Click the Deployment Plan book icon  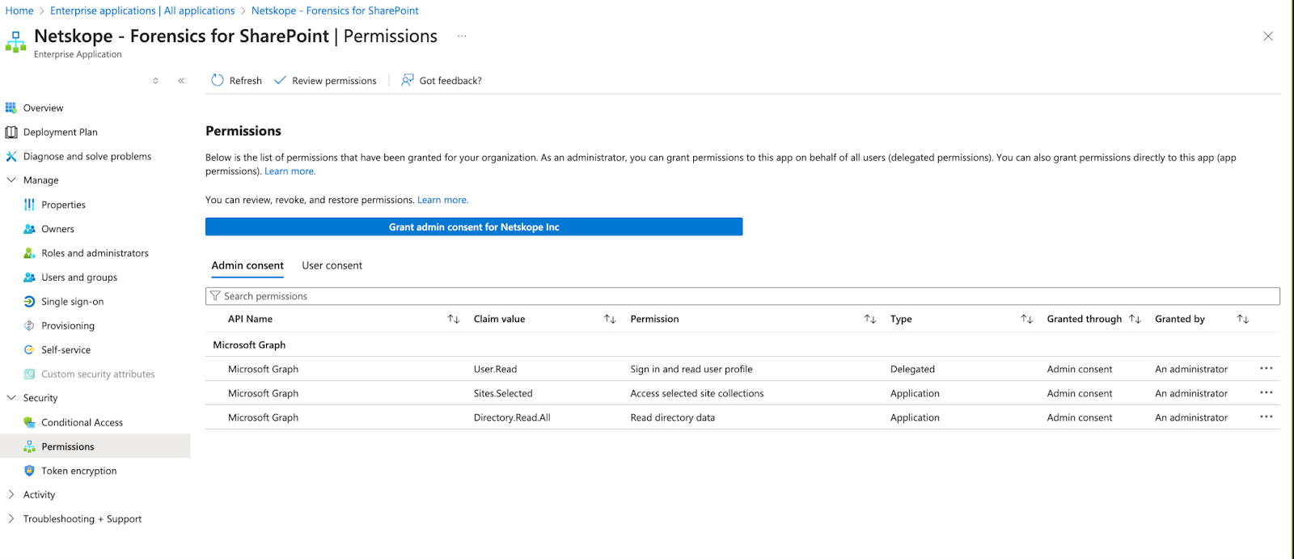pos(11,132)
